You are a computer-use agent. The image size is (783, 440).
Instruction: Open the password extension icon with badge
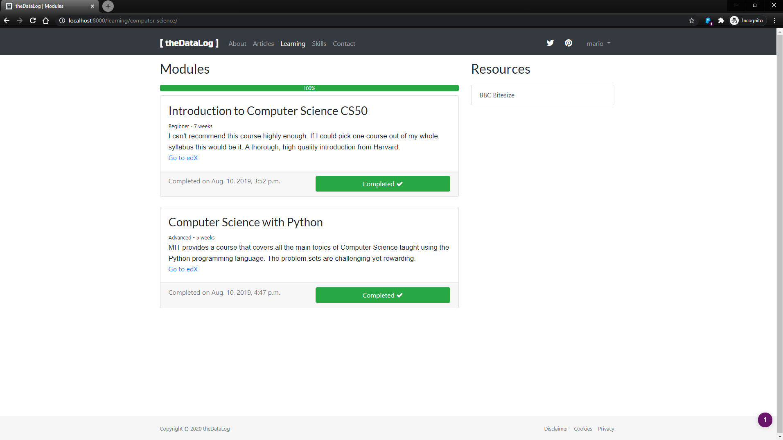coord(708,20)
